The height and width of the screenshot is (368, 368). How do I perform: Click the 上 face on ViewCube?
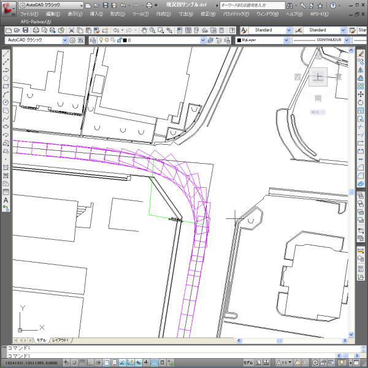point(318,77)
